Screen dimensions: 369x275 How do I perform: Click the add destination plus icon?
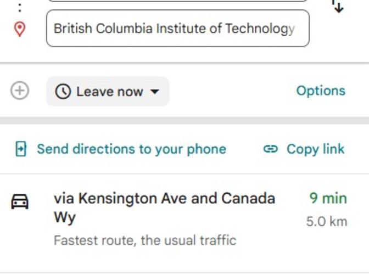[x=20, y=91]
